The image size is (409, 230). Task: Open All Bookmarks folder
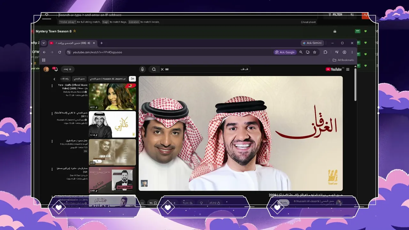343,60
